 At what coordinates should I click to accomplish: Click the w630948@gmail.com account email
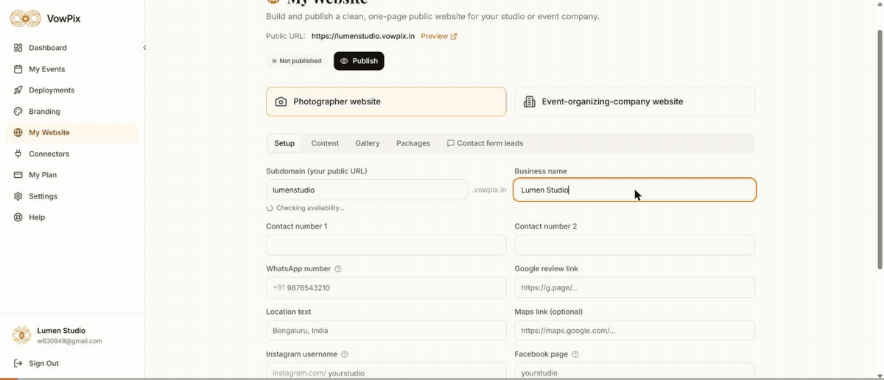click(69, 341)
